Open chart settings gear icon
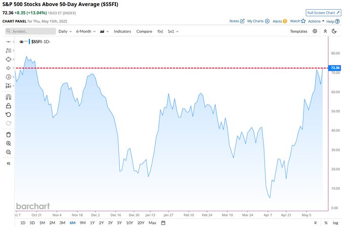Viewport: 344px width, 228px height. coord(315,31)
